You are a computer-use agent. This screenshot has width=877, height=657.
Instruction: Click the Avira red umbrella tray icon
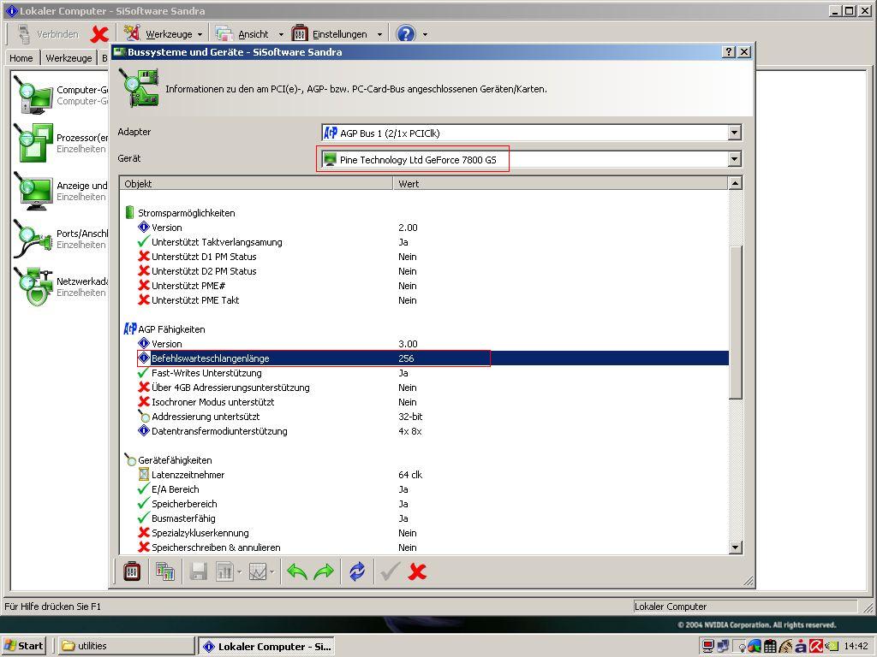[x=816, y=647]
